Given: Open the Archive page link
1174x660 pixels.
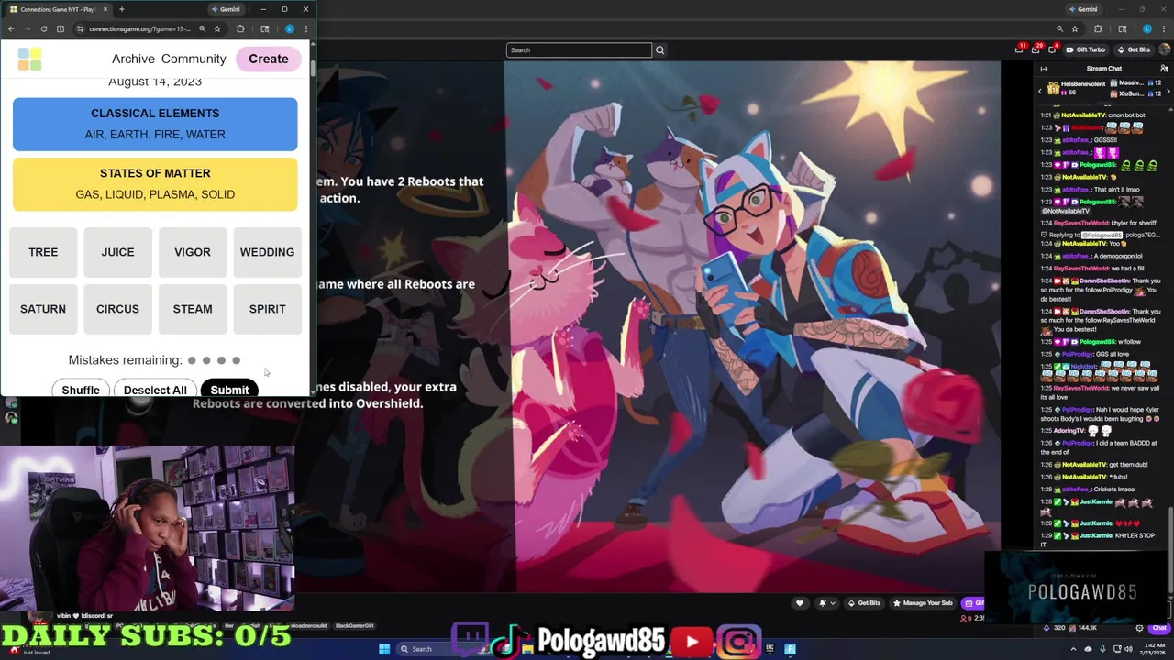Looking at the screenshot, I should pyautogui.click(x=133, y=59).
